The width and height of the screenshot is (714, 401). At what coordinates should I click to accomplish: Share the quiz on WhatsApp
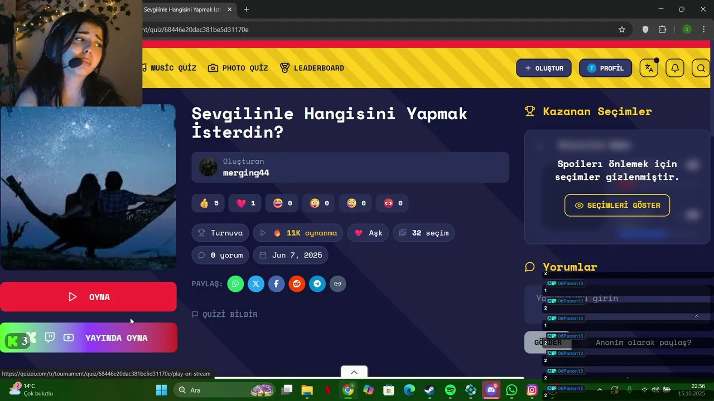click(235, 283)
